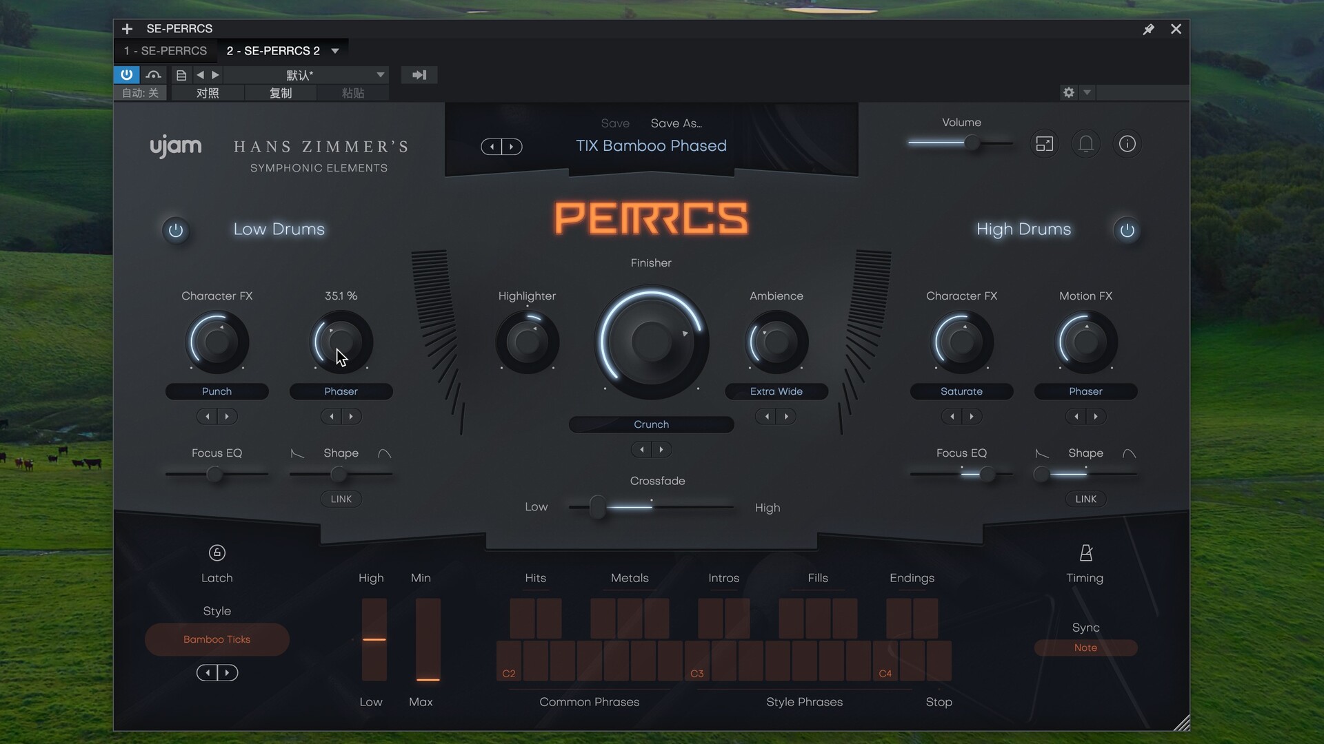Select next preset after TIX Bamboo Phased
The width and height of the screenshot is (1324, 744).
(512, 146)
